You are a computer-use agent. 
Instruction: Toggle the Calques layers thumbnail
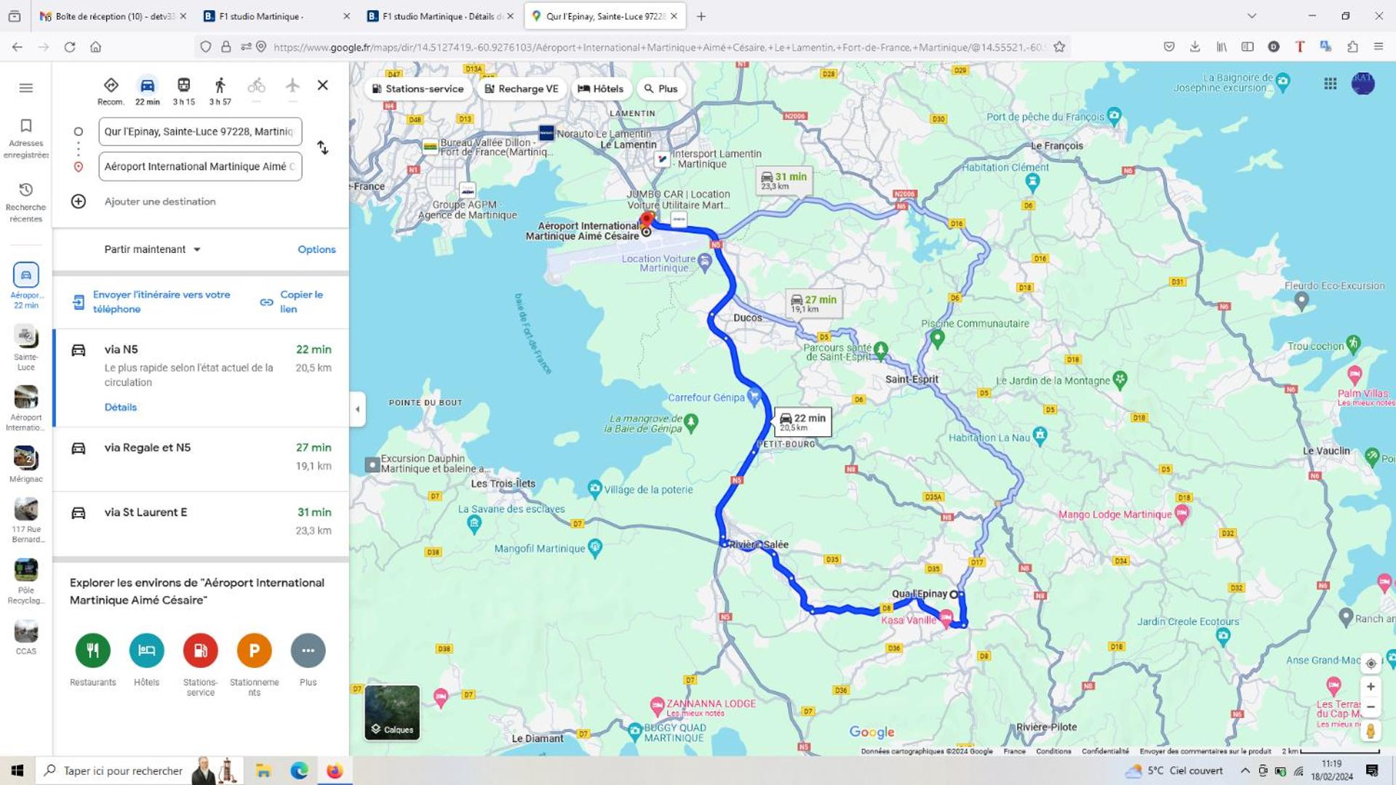point(392,712)
